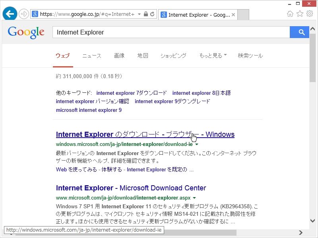This screenshot has width=318, height=238.
Task: Select suggestion internet explorer 8日本語
Action: (202, 93)
